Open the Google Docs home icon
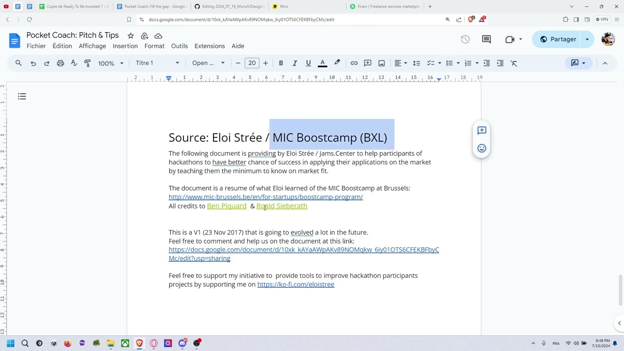Screen dimensions: 624x351 point(15,40)
